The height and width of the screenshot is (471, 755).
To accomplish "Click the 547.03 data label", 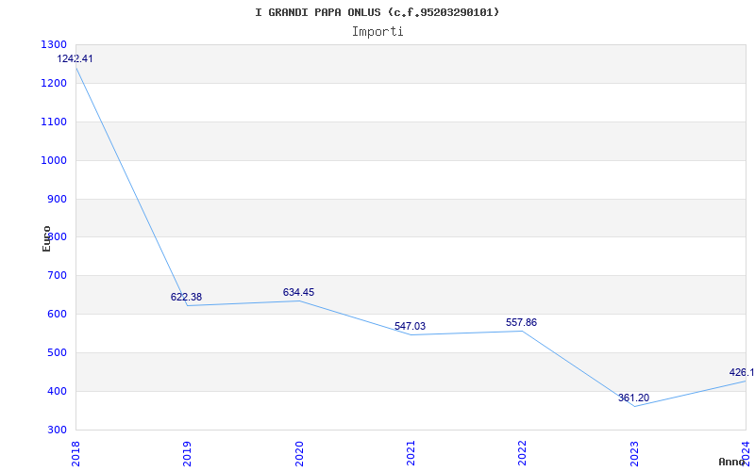I will coord(410,326).
